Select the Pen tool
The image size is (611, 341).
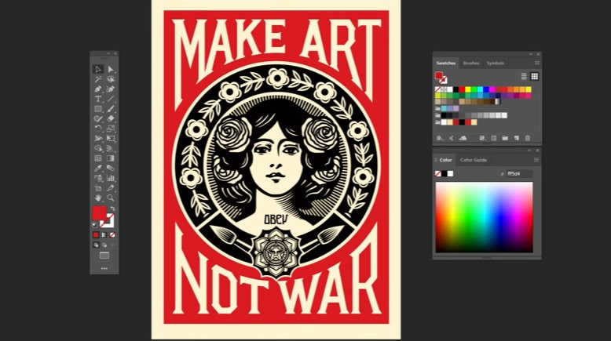pos(98,89)
